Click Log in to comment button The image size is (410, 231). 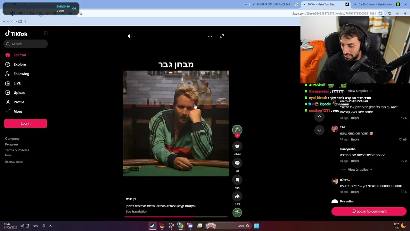pyautogui.click(x=369, y=211)
